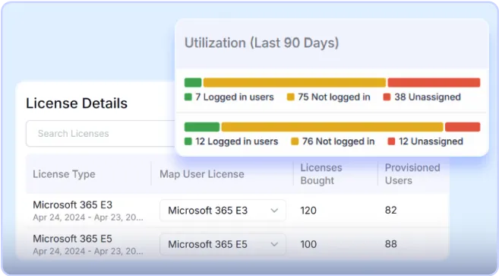
Task: Click the 120 licenses bought value
Action: point(308,211)
